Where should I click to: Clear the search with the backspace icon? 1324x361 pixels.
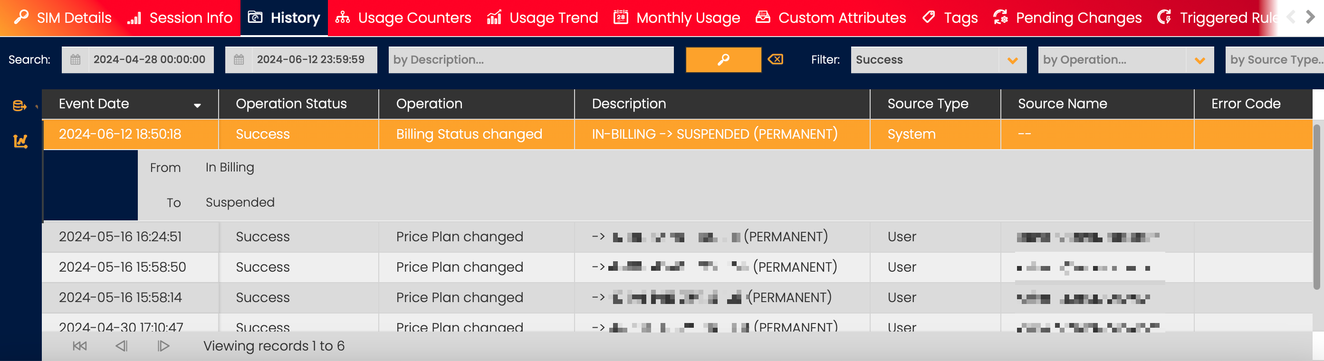[775, 59]
